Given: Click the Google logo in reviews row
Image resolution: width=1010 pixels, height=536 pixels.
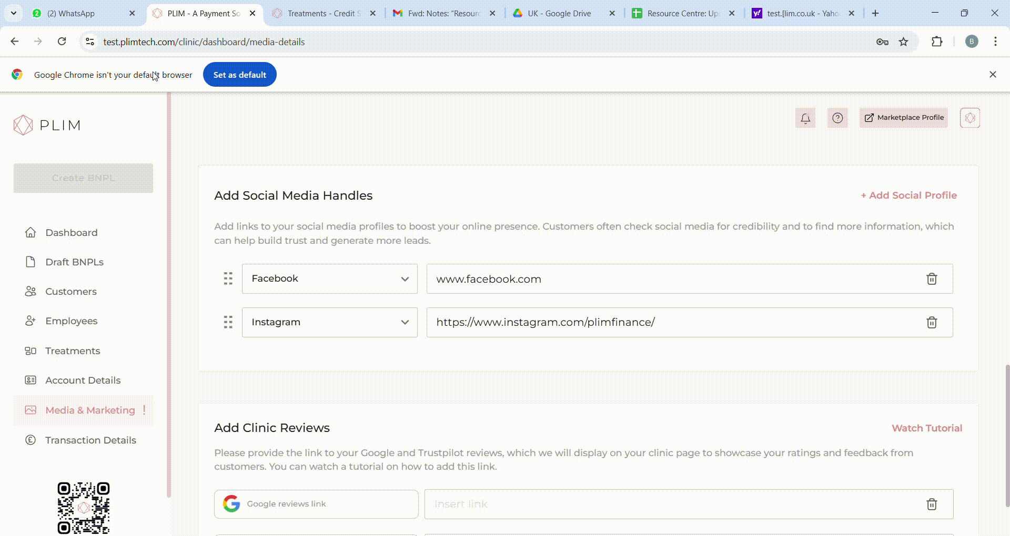Looking at the screenshot, I should point(231,503).
